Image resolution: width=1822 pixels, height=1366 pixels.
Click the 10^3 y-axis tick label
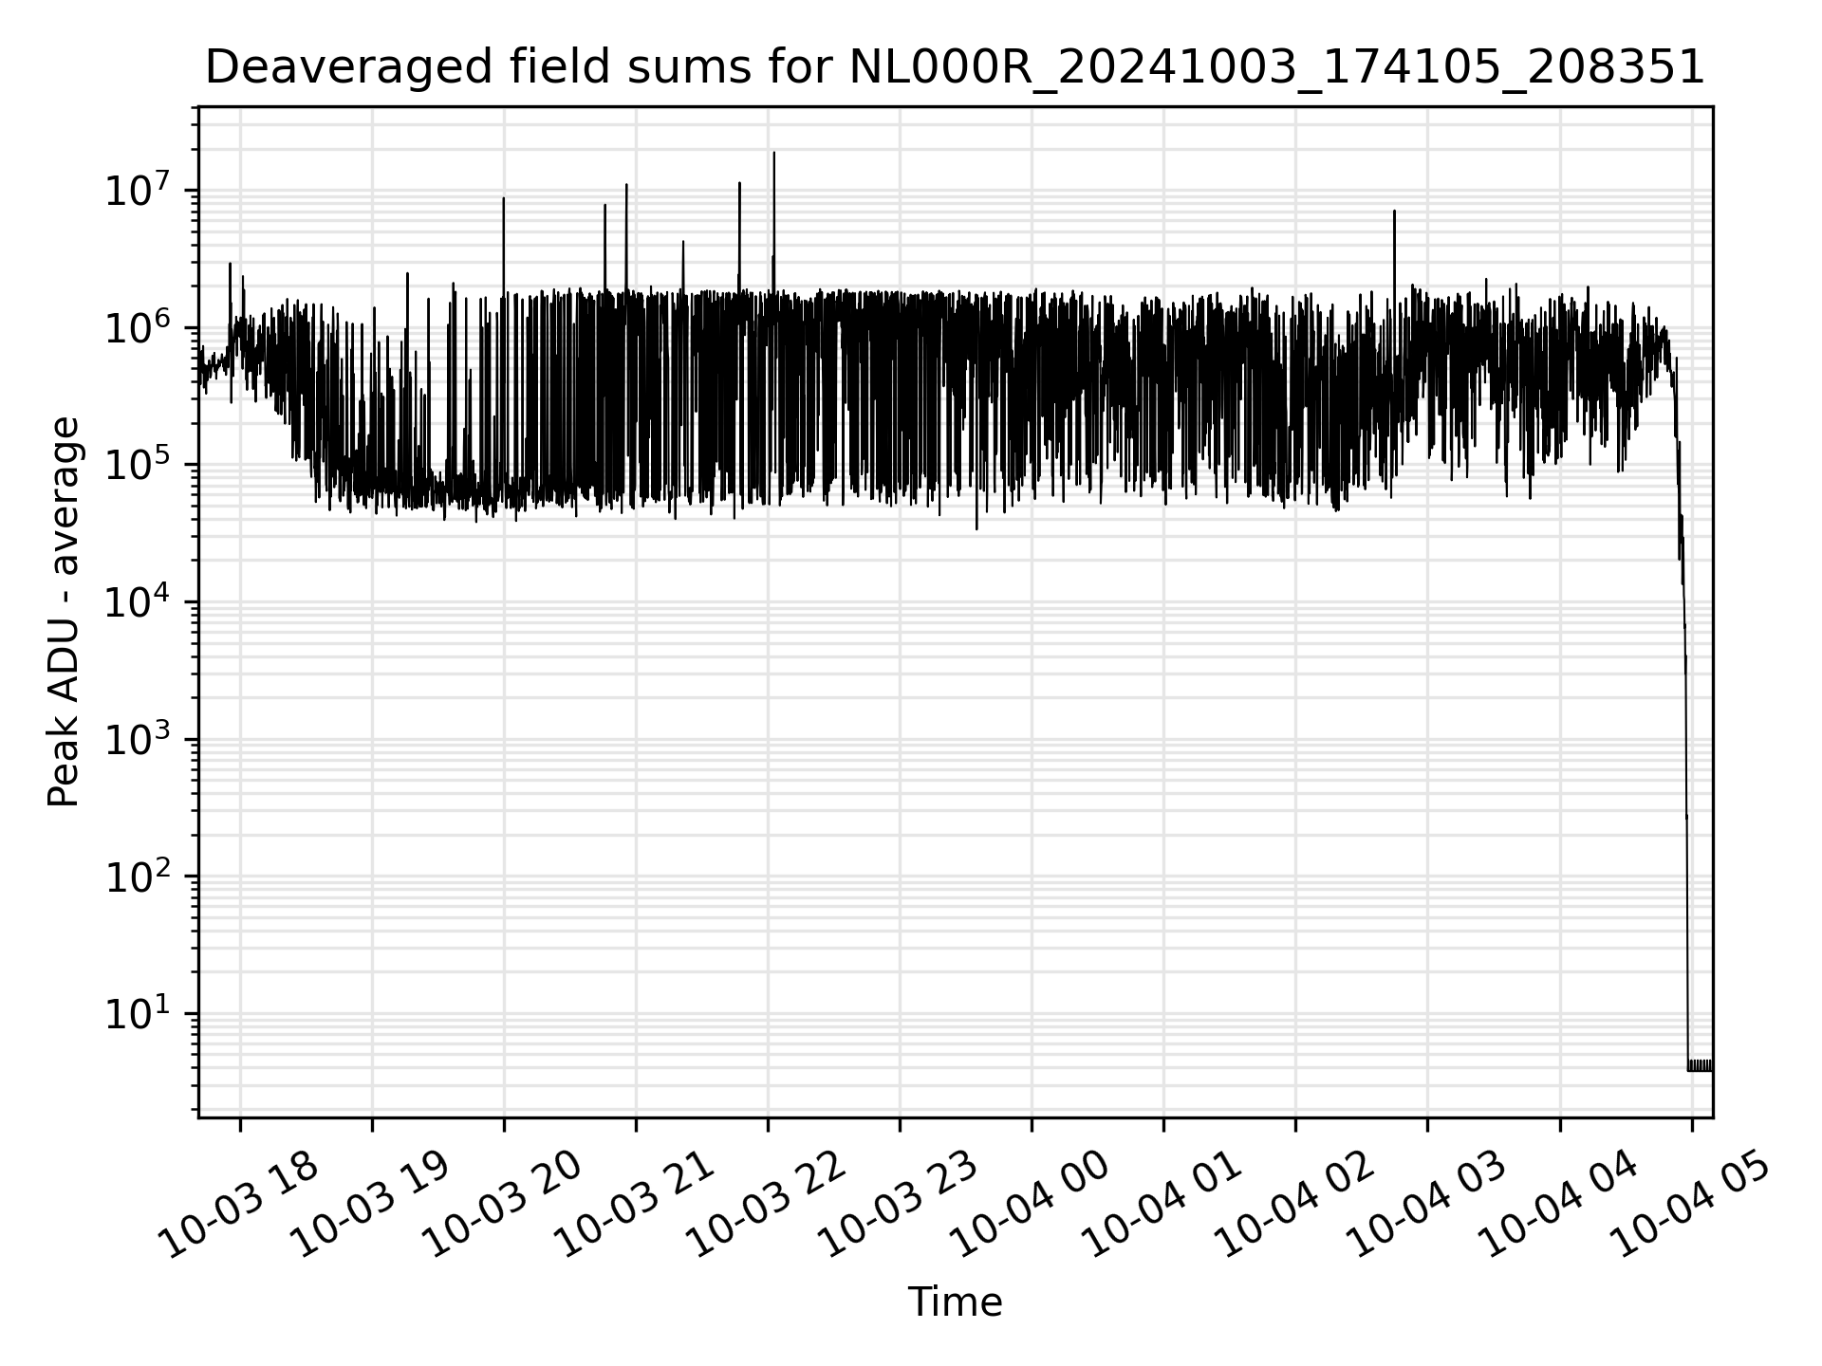(x=137, y=739)
